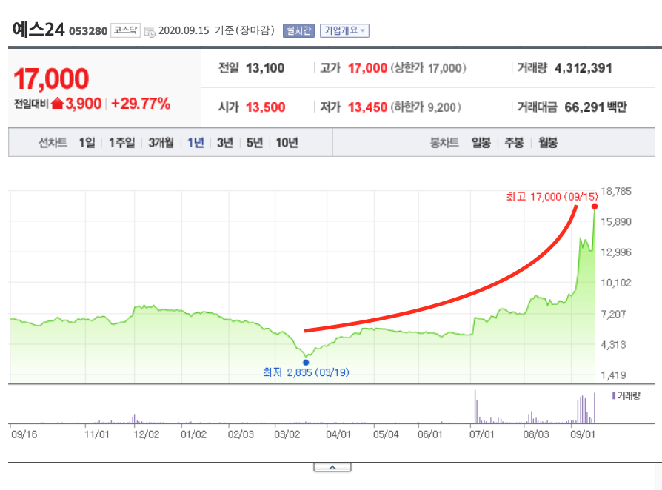Click the 예스24 stock name
662x490 pixels.
[39, 30]
